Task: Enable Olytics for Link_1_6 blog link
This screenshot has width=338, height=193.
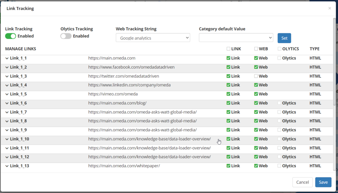Action: 280,103
